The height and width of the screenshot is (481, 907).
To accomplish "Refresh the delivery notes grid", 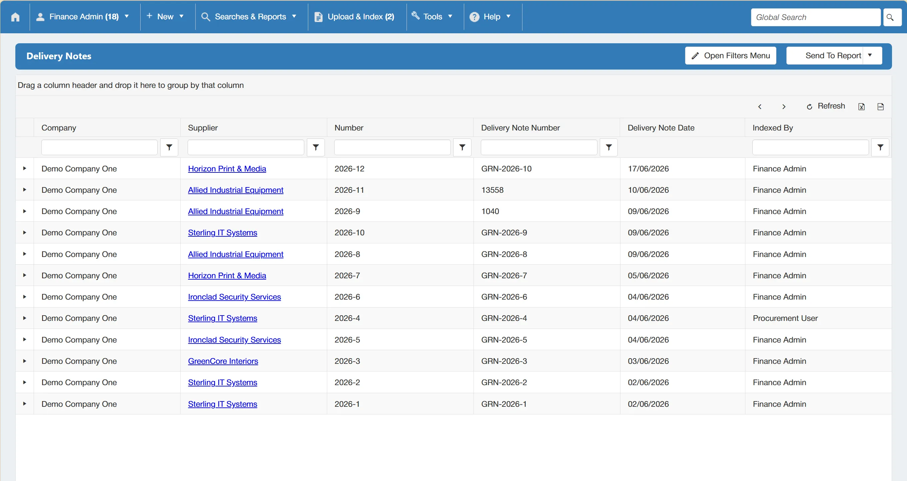I will (825, 106).
